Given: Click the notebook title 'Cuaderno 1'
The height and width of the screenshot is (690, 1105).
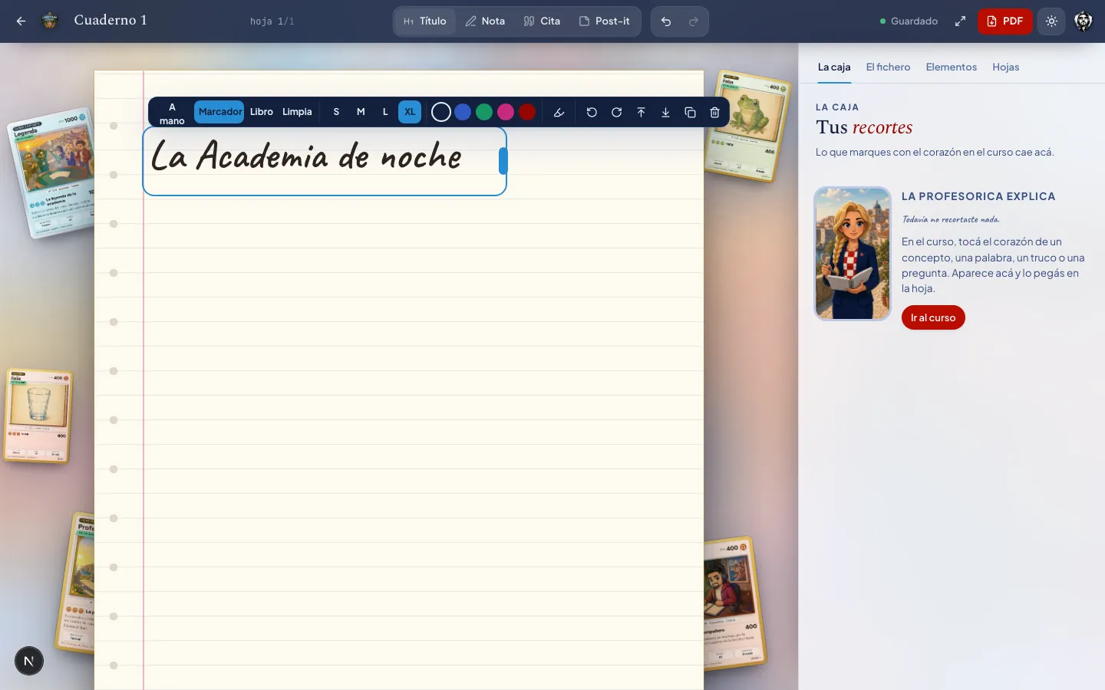Looking at the screenshot, I should [110, 21].
